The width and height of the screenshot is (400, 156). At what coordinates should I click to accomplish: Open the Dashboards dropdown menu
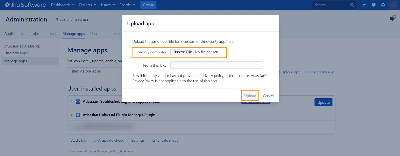[x=63, y=5]
